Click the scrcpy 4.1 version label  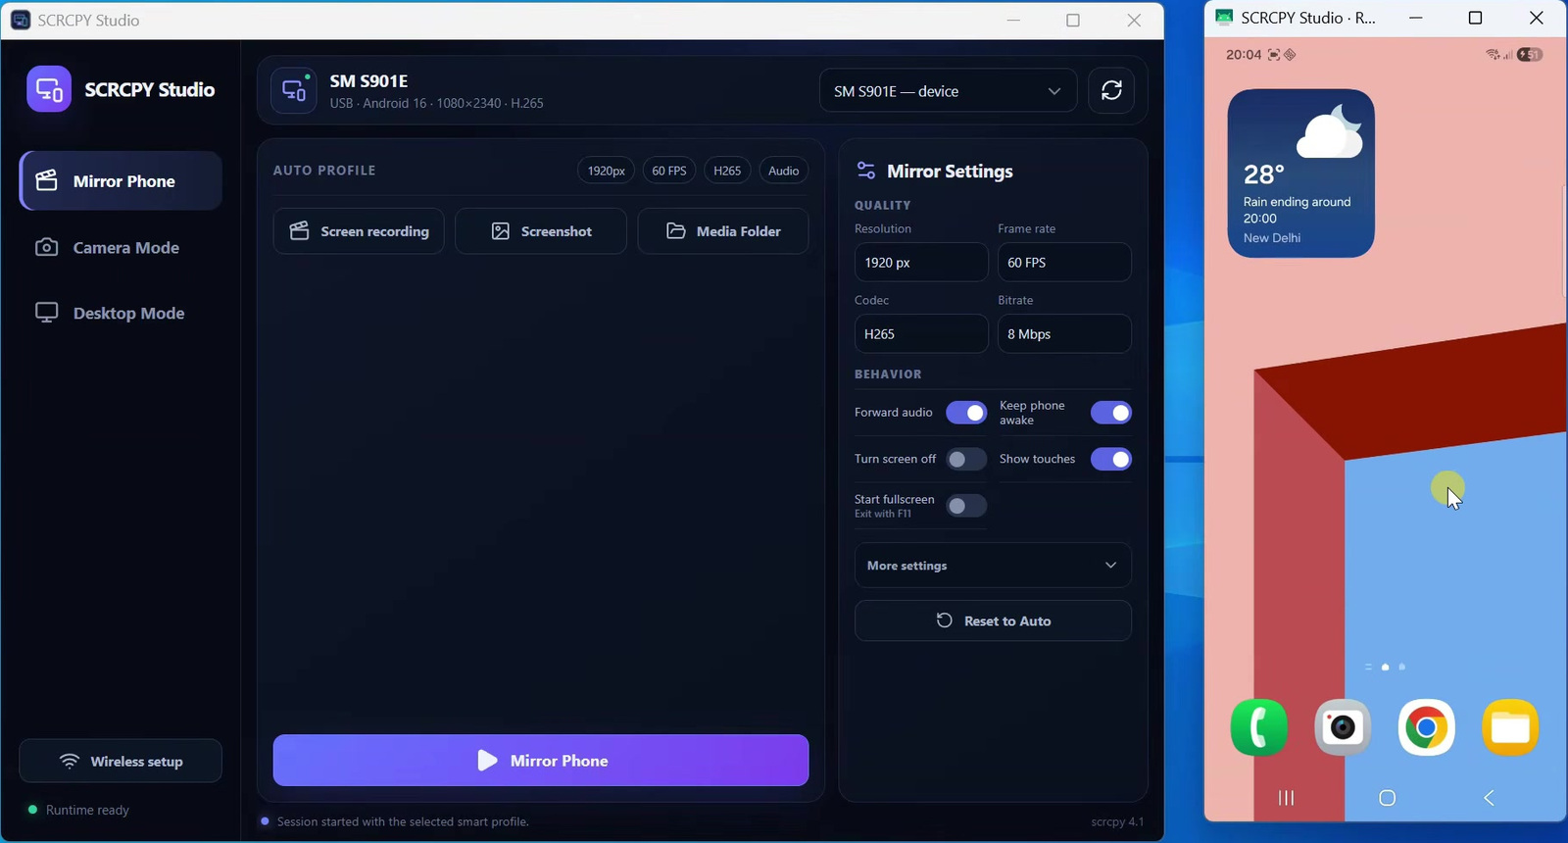[x=1117, y=822]
